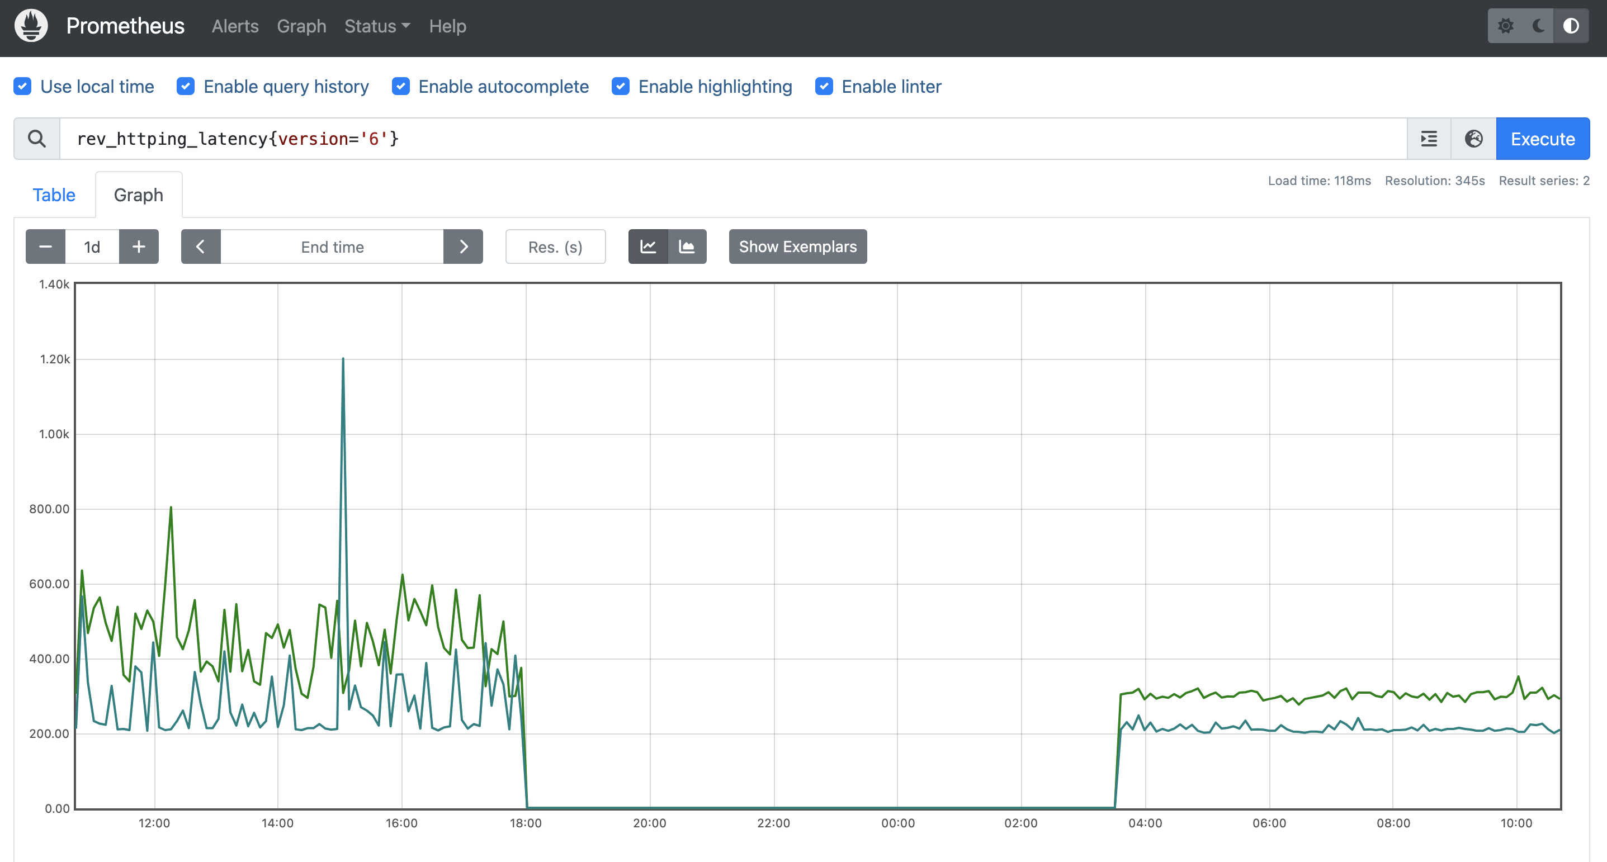1607x862 pixels.
Task: Open the metrics explorer globe icon
Action: [1473, 139]
